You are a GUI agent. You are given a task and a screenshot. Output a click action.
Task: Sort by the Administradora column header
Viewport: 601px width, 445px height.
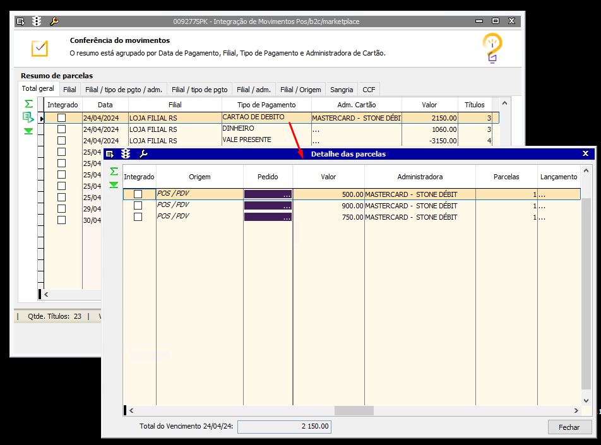420,177
